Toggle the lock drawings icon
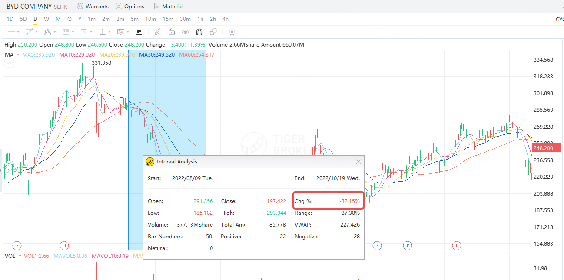This screenshot has width=564, height=280. (x=172, y=32)
